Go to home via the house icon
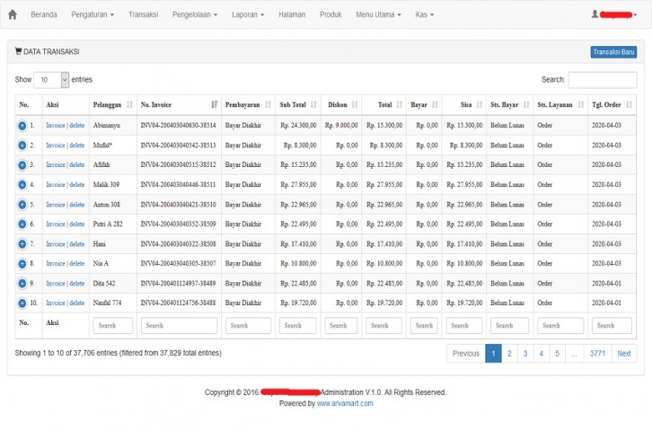This screenshot has height=431, width=652. click(13, 14)
